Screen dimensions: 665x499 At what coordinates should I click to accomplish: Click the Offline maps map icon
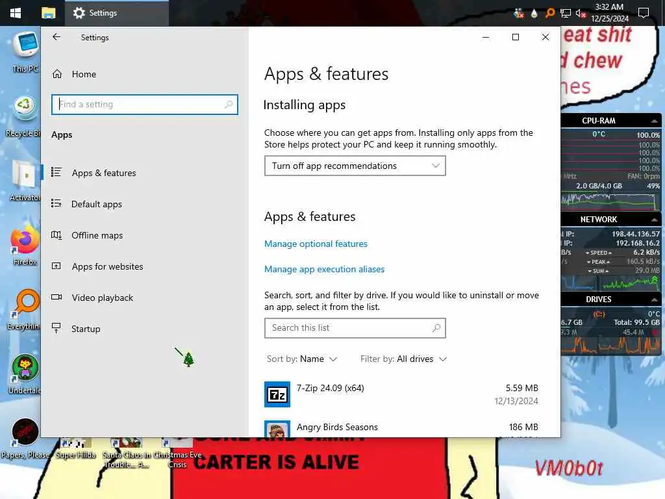pos(56,235)
